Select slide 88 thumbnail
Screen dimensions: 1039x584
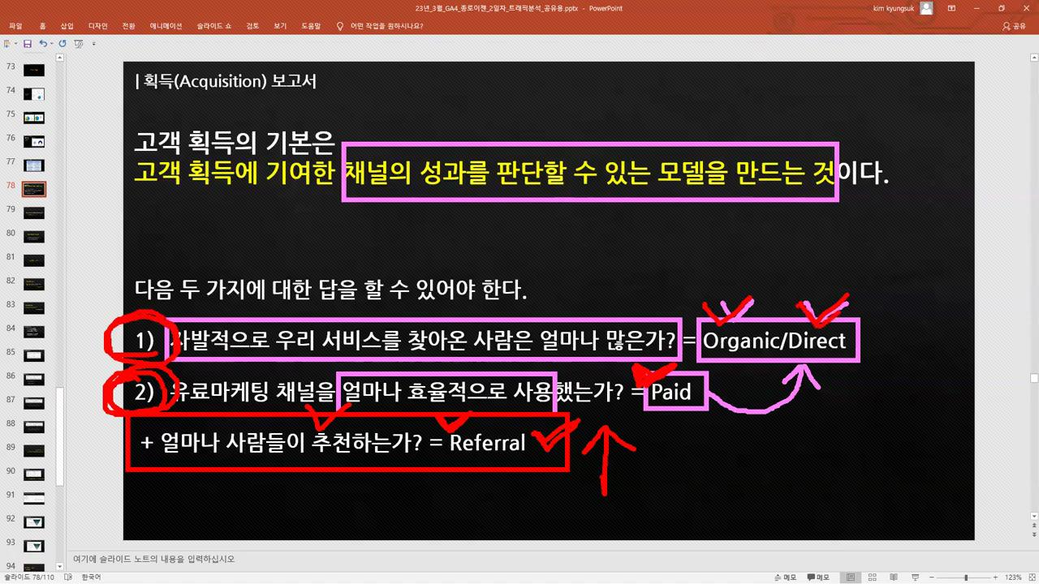point(34,427)
